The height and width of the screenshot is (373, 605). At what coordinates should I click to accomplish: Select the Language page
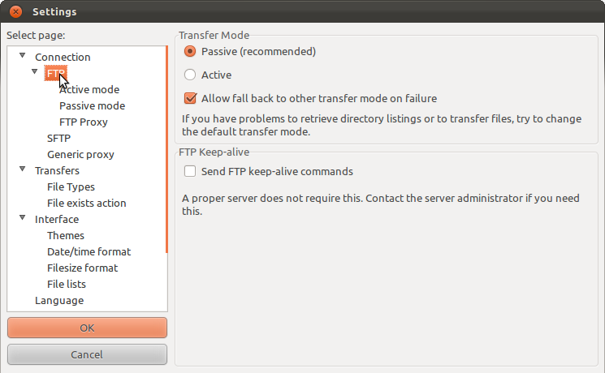coord(59,300)
